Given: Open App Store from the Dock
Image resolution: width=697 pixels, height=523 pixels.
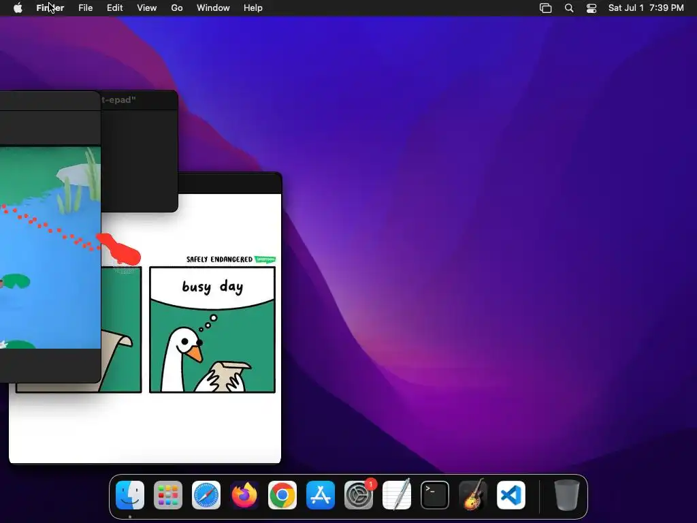Looking at the screenshot, I should coord(321,495).
